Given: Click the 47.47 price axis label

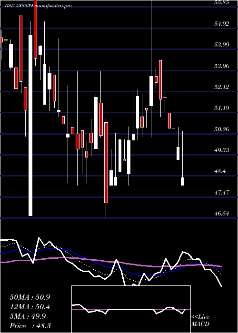Looking at the screenshot, I should (221, 192).
